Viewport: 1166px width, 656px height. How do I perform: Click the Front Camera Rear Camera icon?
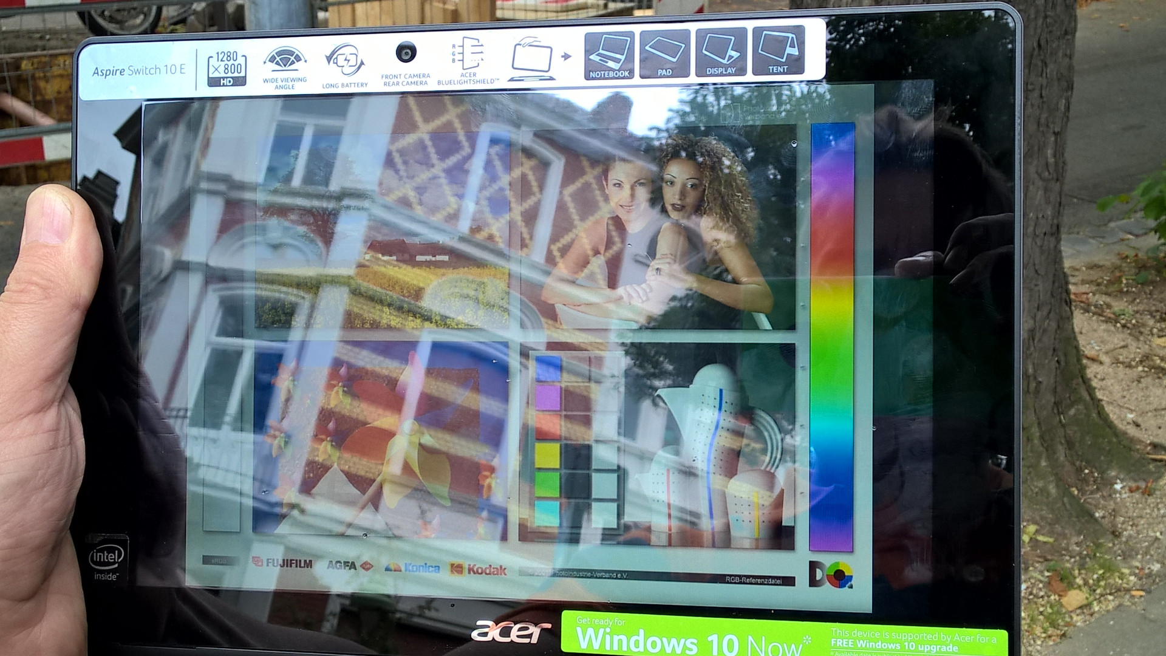[406, 64]
